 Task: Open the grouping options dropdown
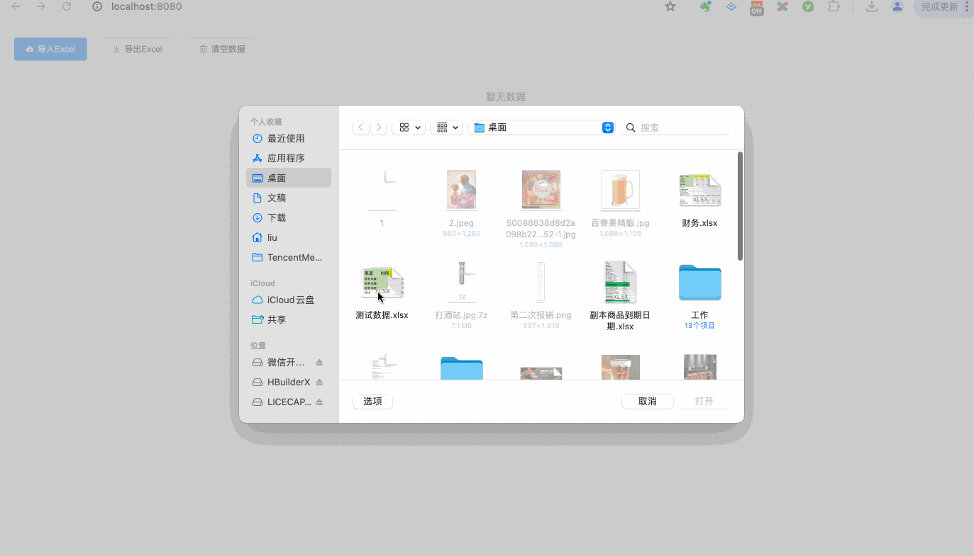tap(447, 127)
